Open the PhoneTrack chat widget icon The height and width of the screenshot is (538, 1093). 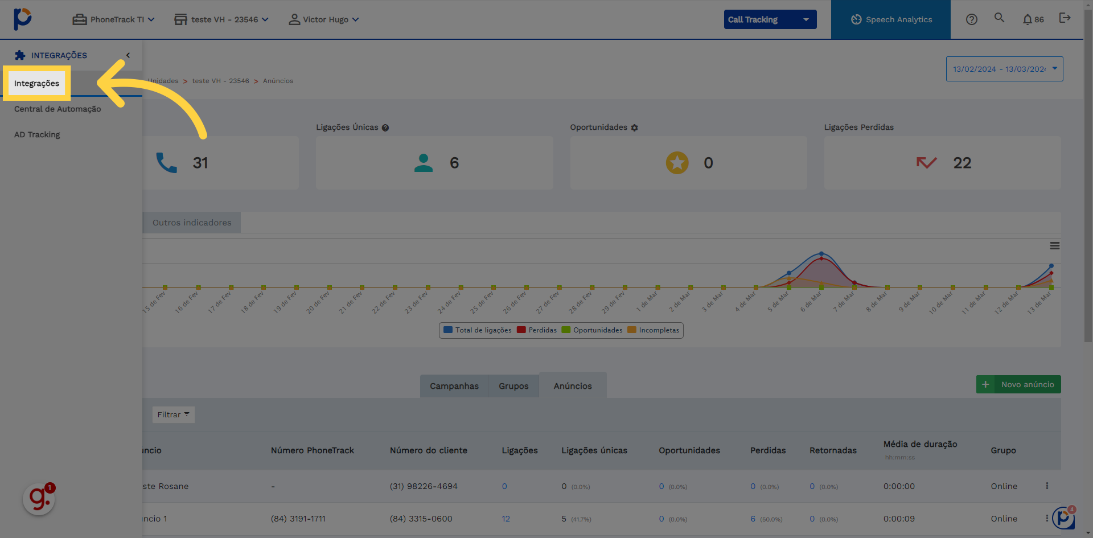[1063, 518]
